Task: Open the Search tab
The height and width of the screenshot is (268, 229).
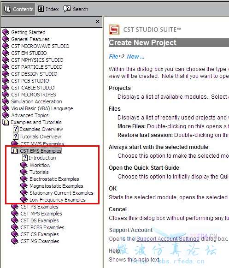Action: click(x=76, y=9)
